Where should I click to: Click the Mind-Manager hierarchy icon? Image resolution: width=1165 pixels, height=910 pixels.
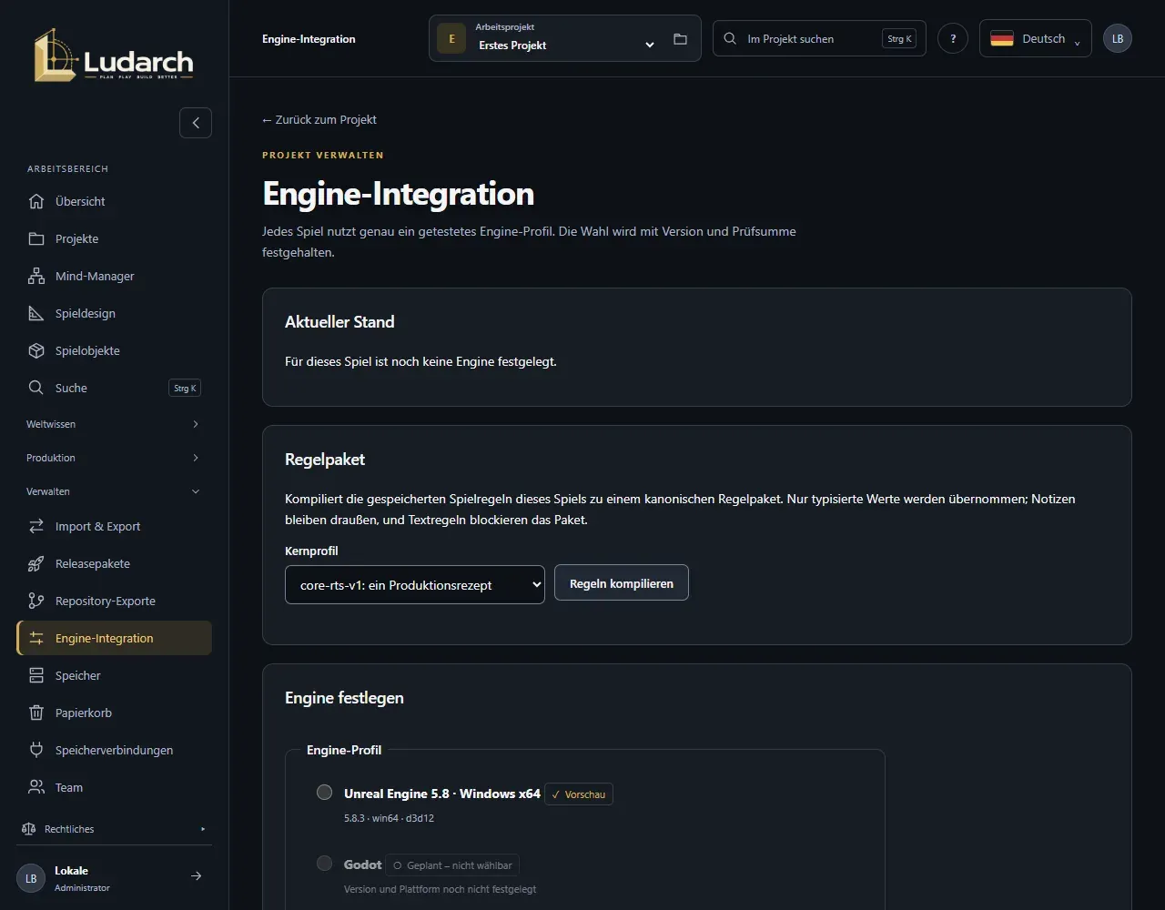[36, 276]
